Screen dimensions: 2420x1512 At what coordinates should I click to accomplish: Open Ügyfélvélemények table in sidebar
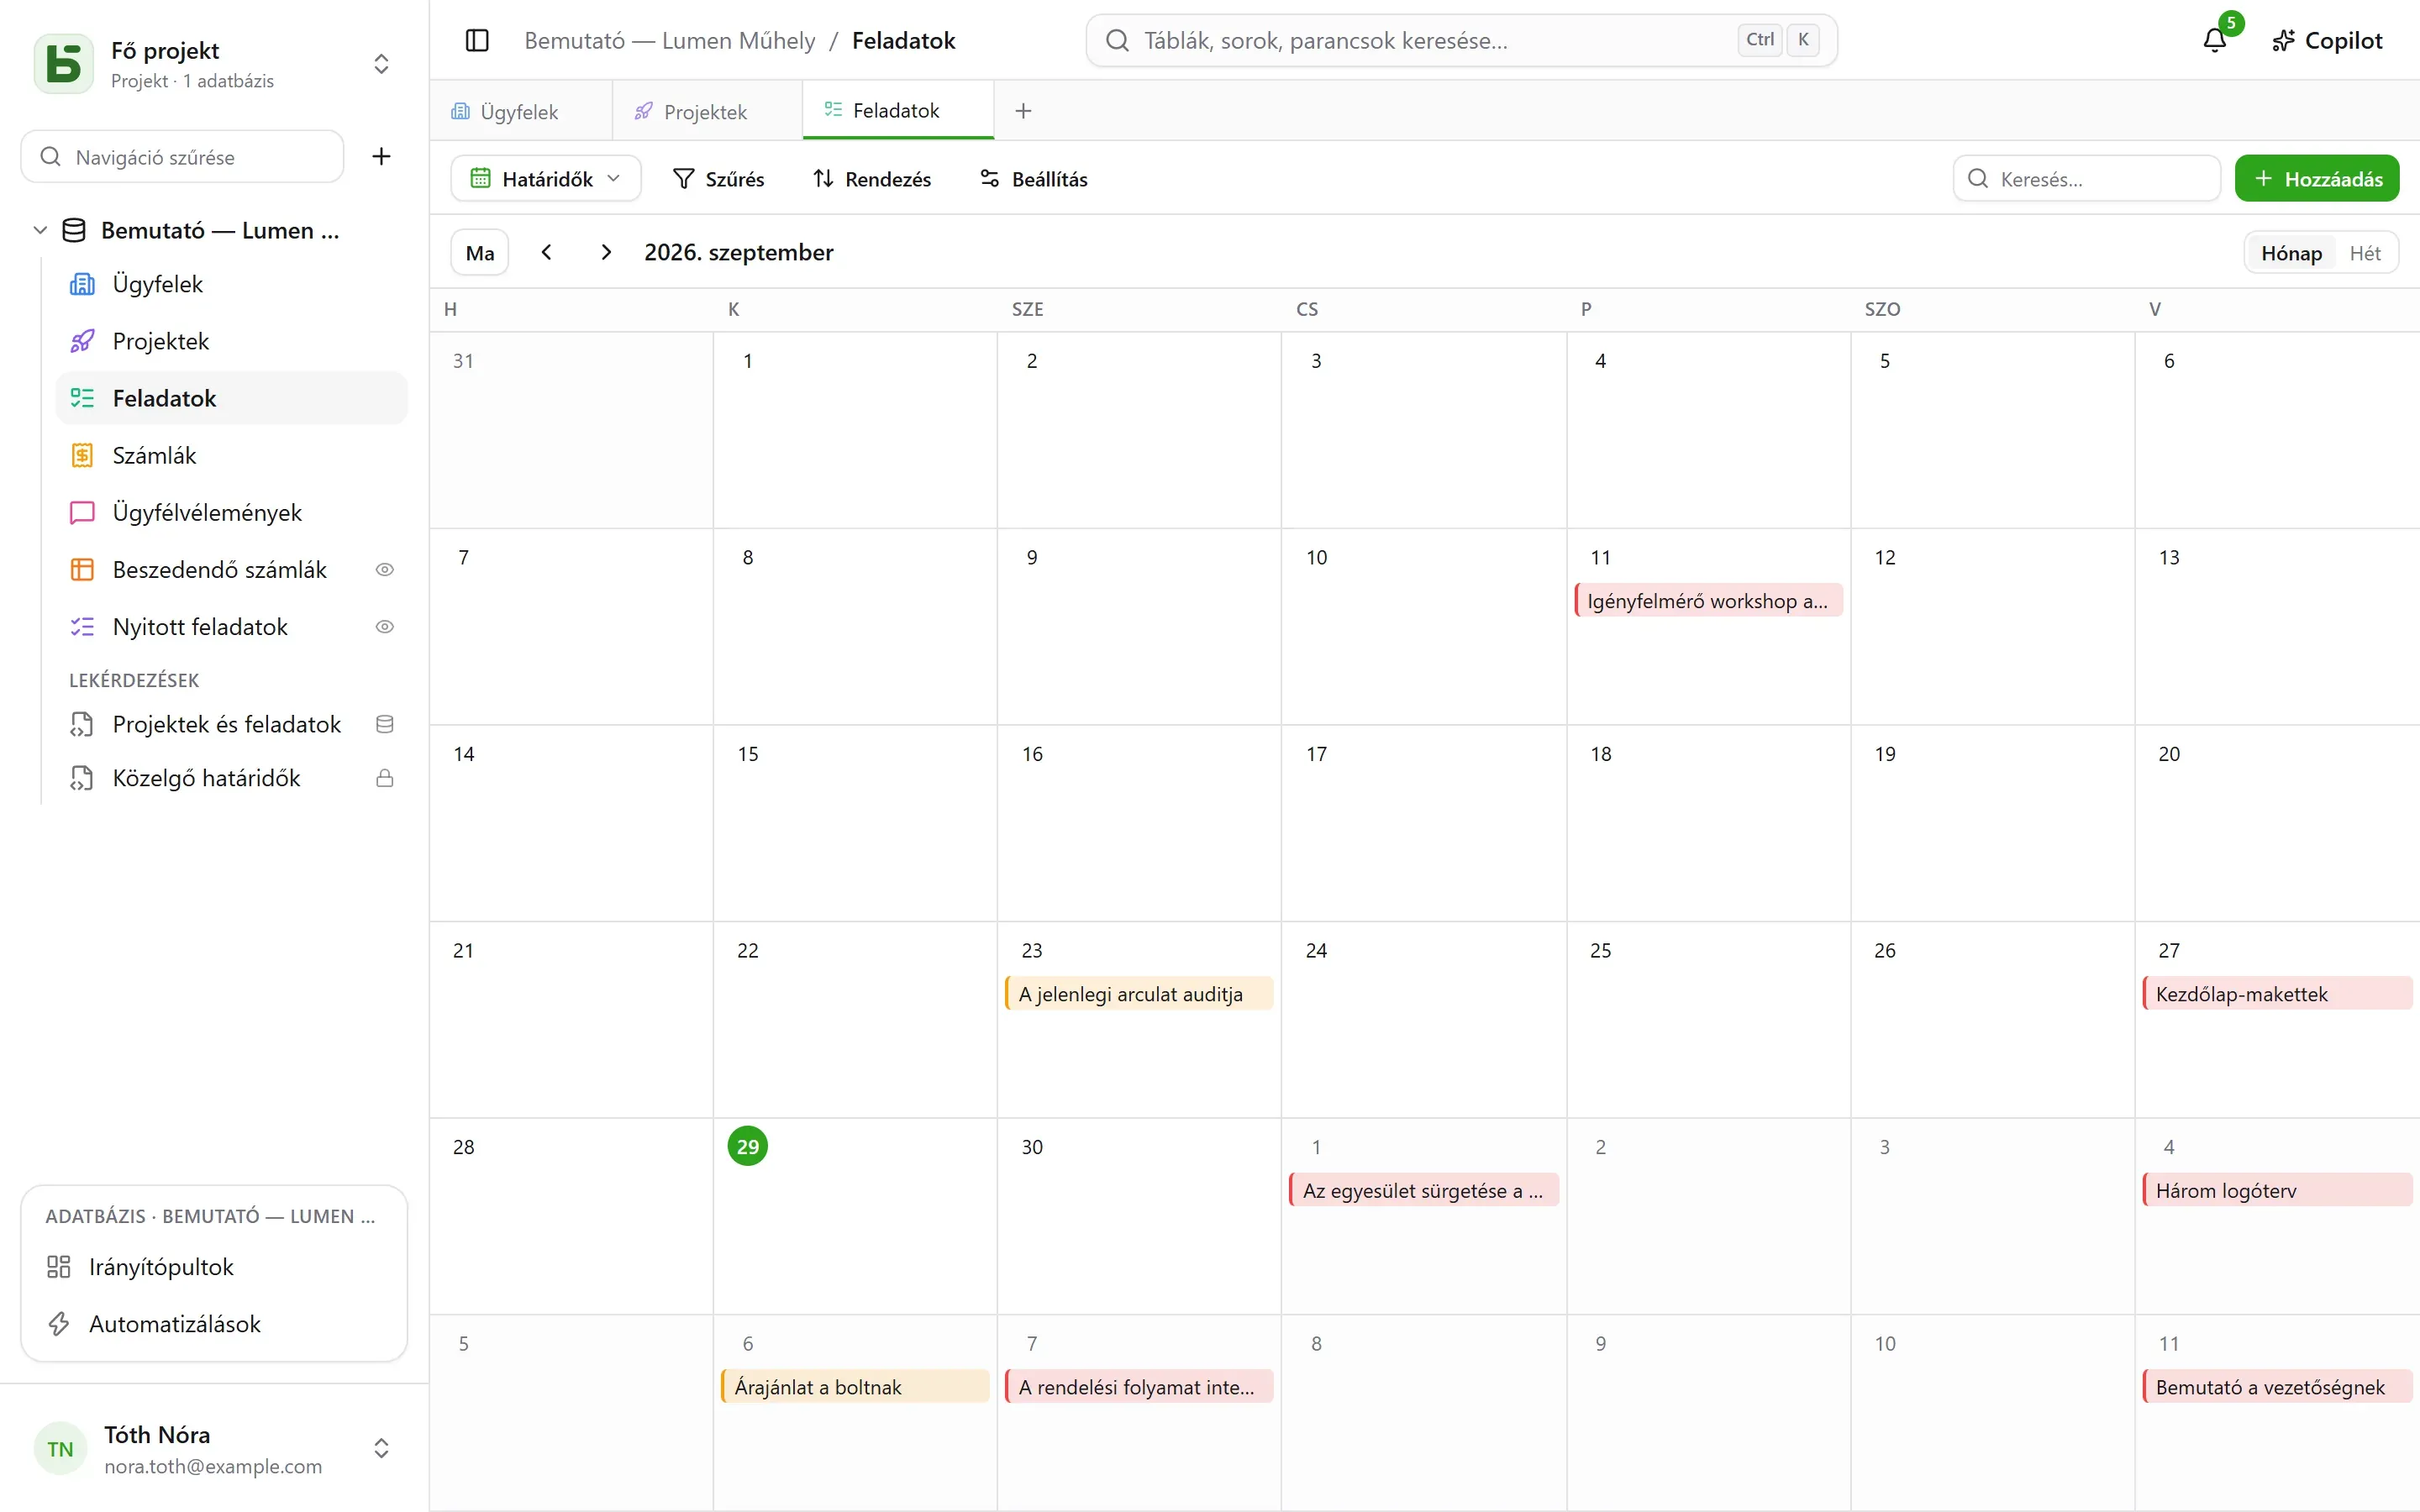pos(231,512)
